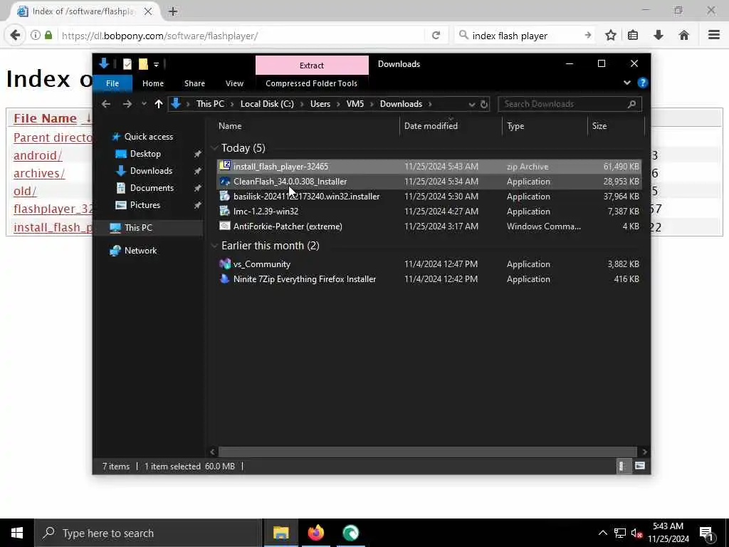The height and width of the screenshot is (547, 729).
Task: Open Firefox Downloads arrow icon
Action: coord(659,36)
